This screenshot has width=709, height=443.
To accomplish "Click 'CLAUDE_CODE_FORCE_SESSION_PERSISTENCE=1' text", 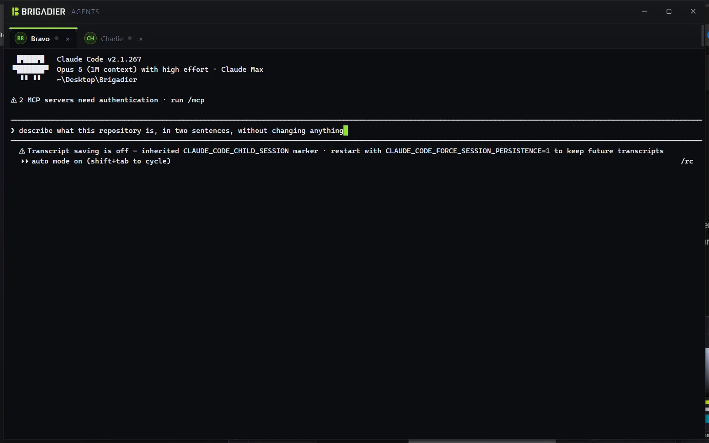I will pos(467,151).
